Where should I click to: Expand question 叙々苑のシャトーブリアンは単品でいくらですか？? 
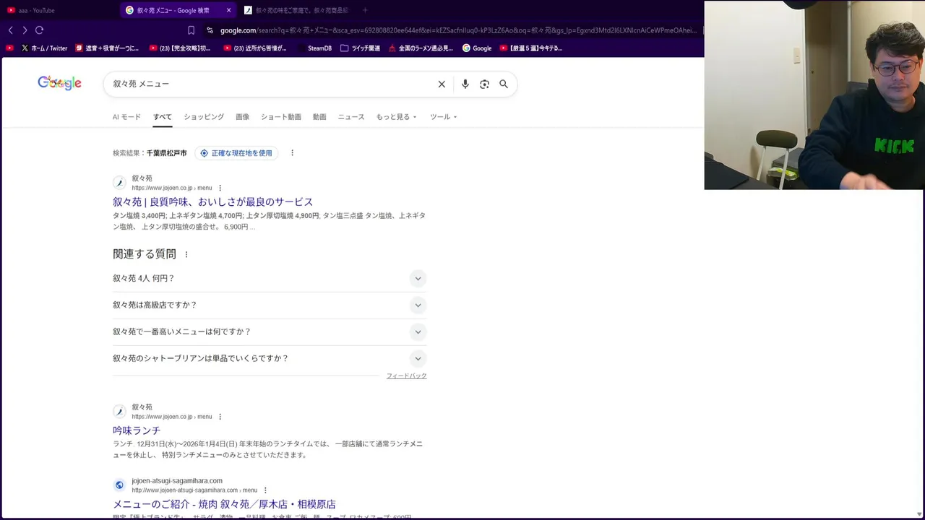pyautogui.click(x=270, y=359)
